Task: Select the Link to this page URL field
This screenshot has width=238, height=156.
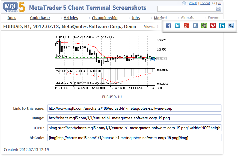Action: click(x=134, y=108)
